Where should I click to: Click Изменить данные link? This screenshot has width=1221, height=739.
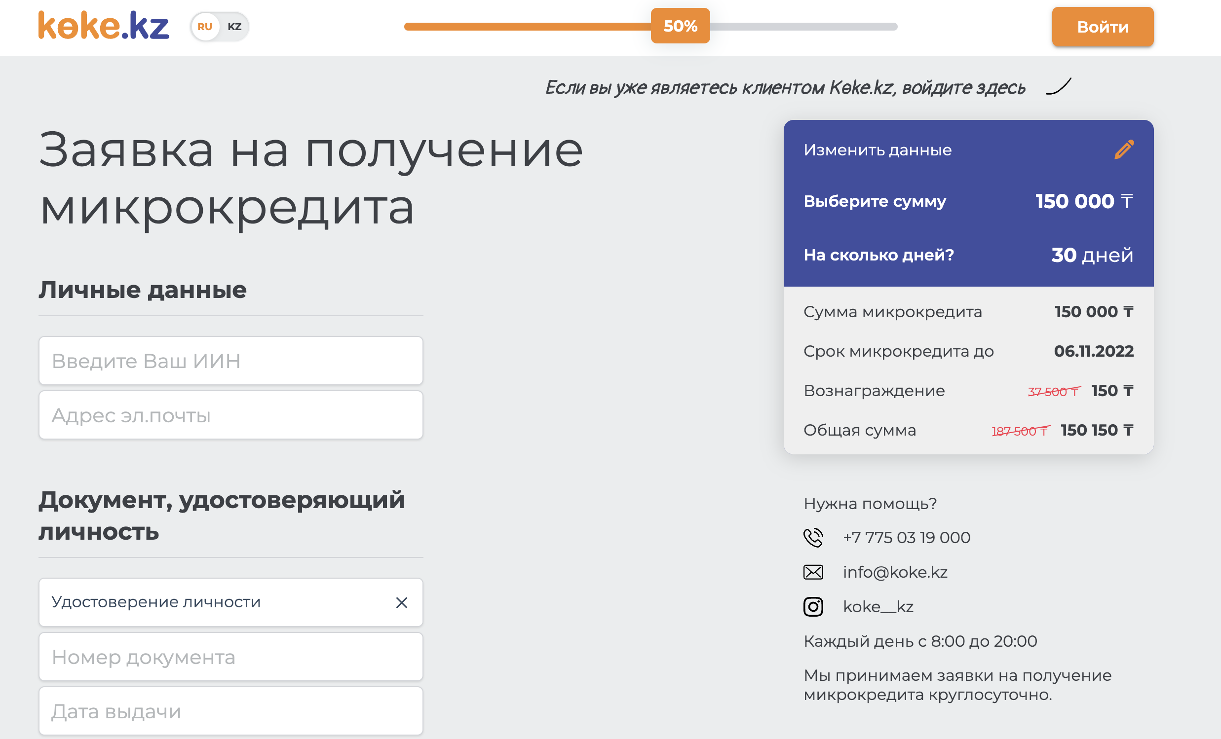(877, 150)
